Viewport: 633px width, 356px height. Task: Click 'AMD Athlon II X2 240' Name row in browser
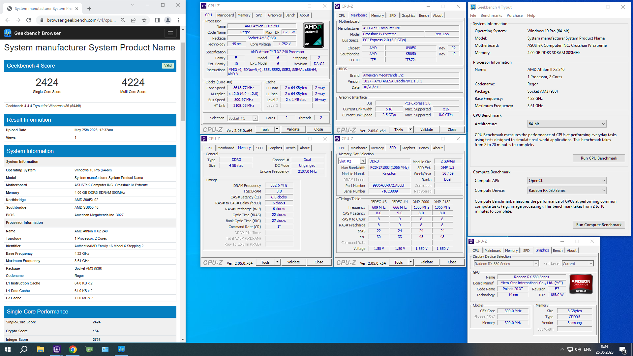90,231
